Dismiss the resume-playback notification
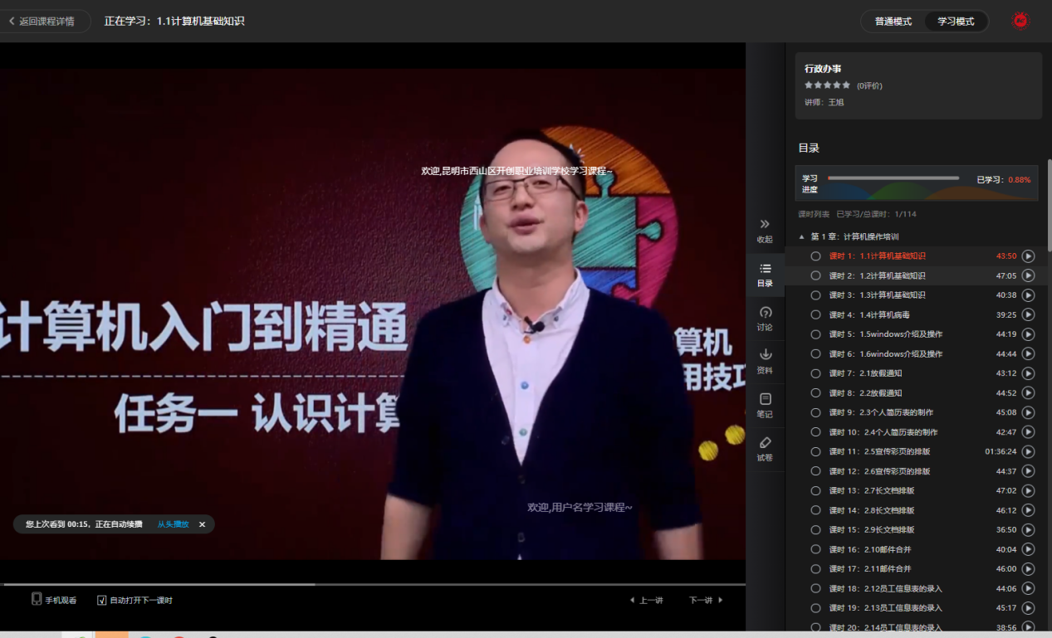This screenshot has height=638, width=1052. click(202, 524)
